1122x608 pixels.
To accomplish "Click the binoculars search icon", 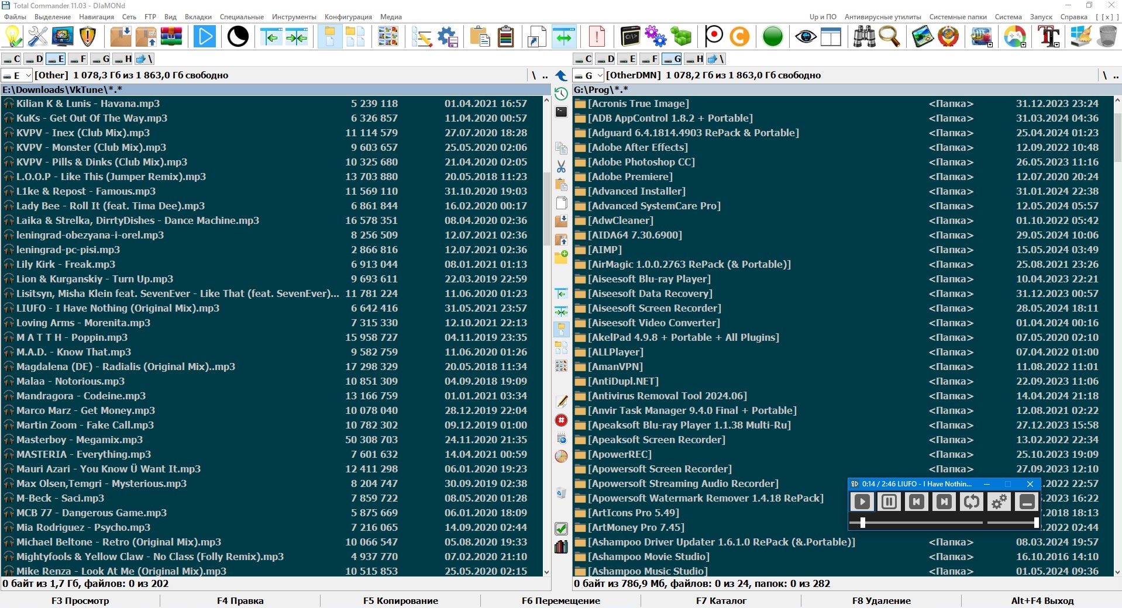I will [864, 36].
